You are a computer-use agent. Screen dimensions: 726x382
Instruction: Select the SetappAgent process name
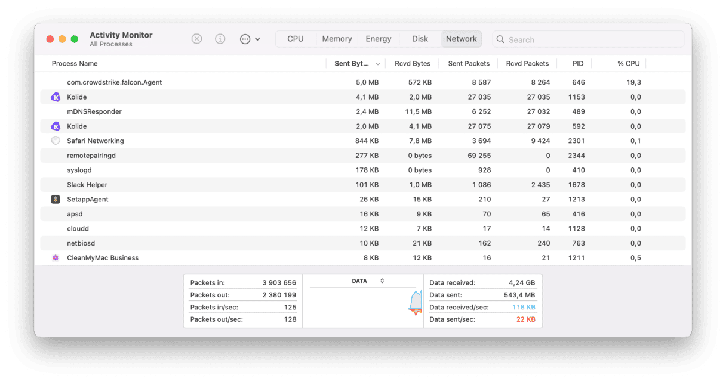point(88,200)
